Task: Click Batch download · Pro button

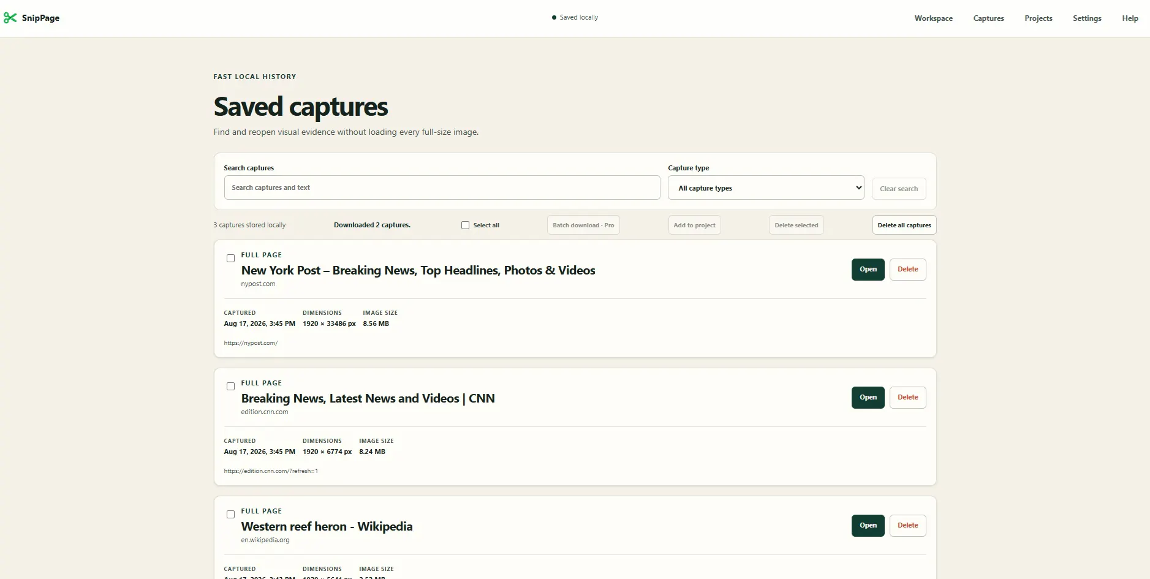Action: pyautogui.click(x=583, y=225)
